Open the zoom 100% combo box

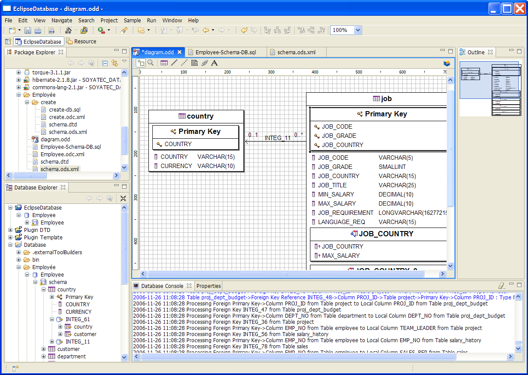pos(357,30)
